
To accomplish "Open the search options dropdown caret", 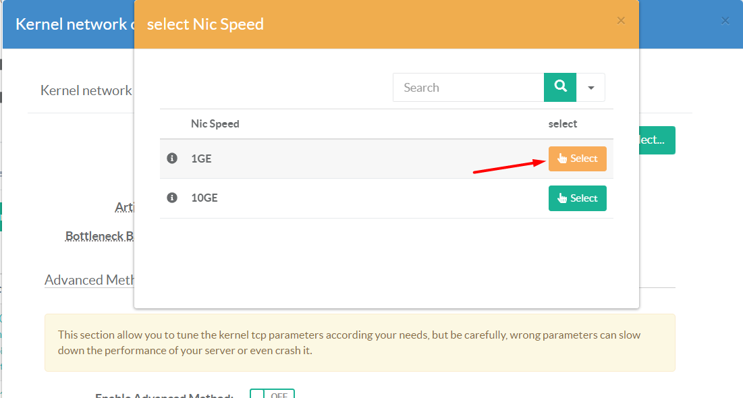I will [591, 88].
